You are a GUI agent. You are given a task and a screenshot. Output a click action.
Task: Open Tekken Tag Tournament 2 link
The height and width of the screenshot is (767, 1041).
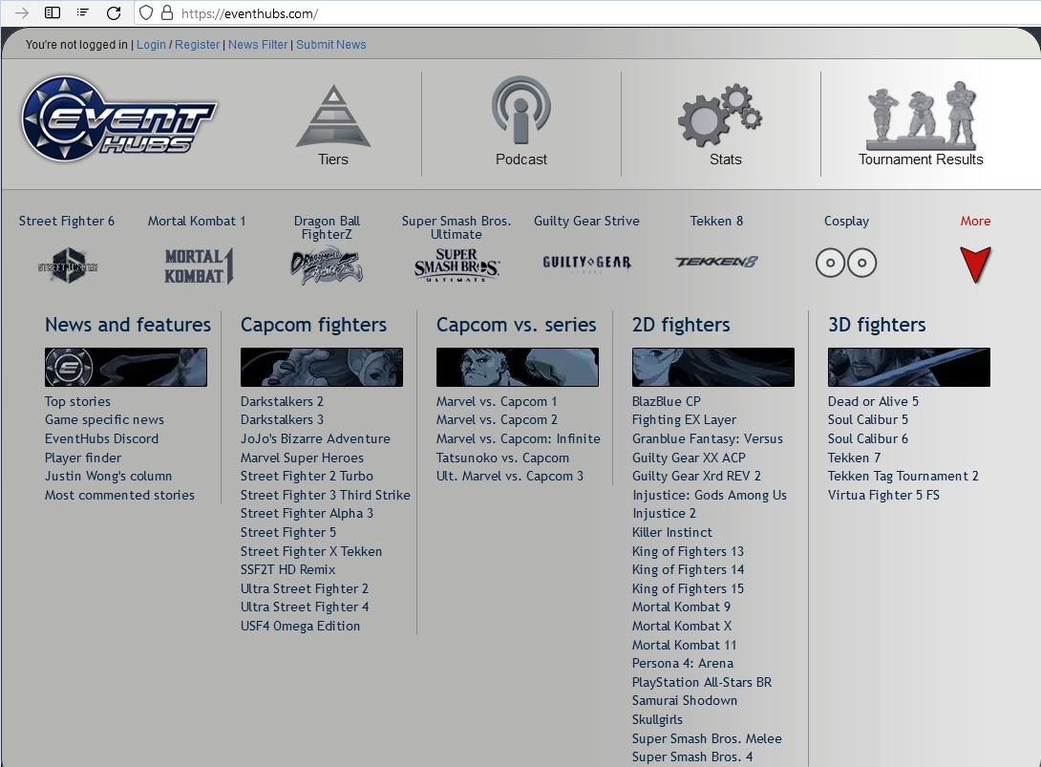point(903,476)
